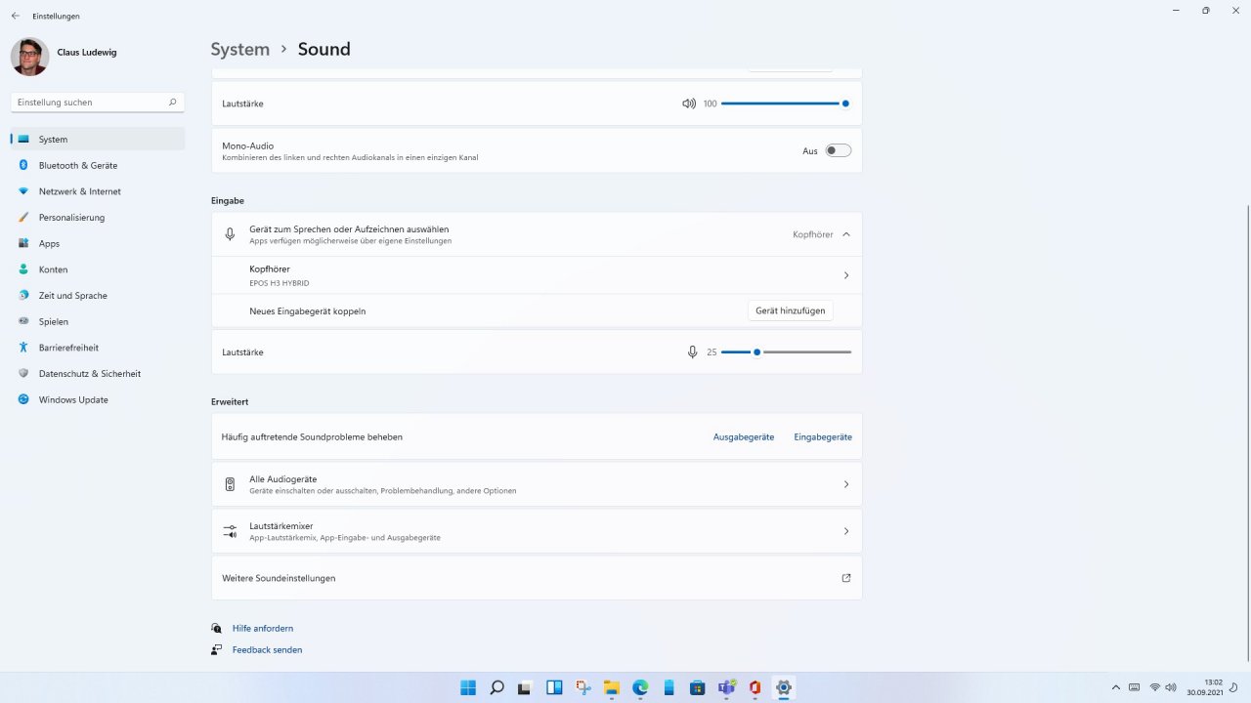This screenshot has height=703, width=1251.
Task: Click the output speaker volume icon
Action: (x=689, y=103)
